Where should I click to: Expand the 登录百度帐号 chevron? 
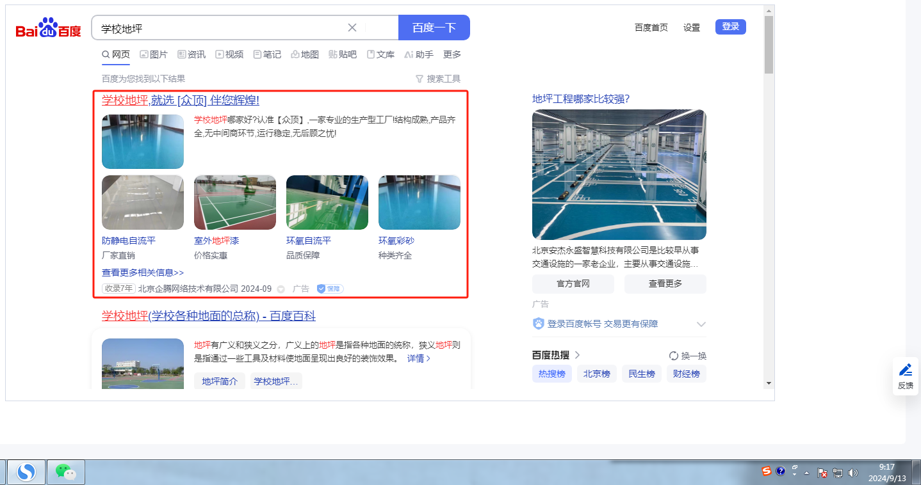pos(701,324)
